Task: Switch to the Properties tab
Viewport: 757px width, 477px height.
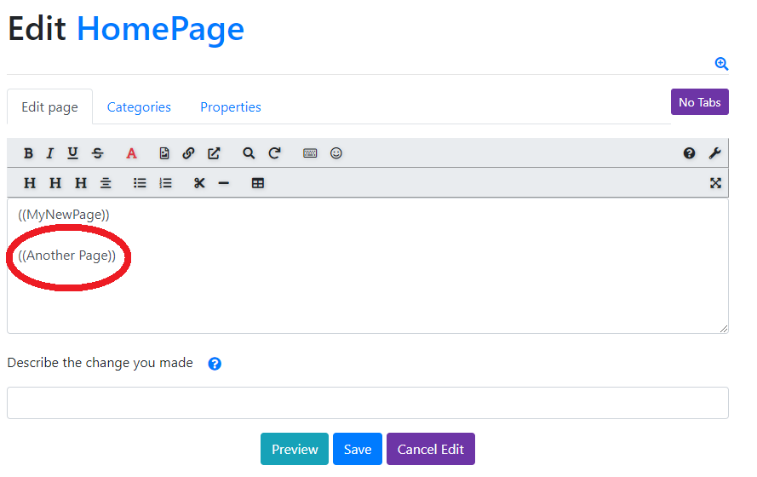Action: coord(230,107)
